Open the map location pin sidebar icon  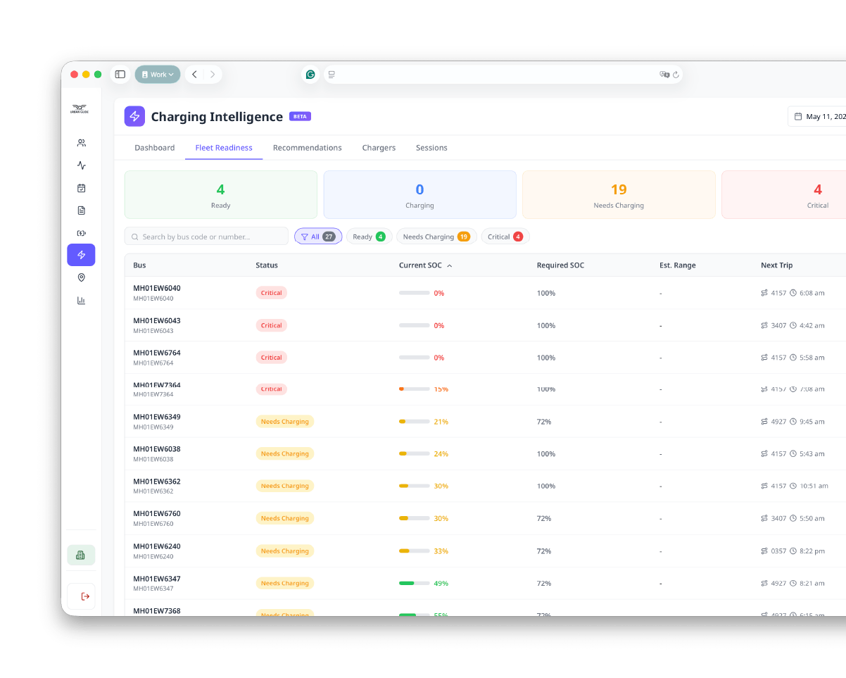81,277
